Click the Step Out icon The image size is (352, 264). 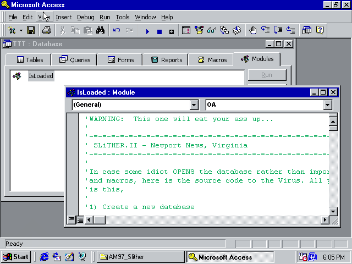pyautogui.click(x=291, y=30)
